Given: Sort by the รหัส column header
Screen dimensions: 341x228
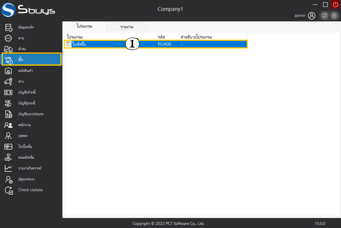Looking at the screenshot, I should tap(161, 37).
